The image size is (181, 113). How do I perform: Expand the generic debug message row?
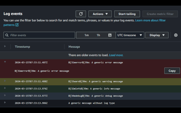[x=5, y=95]
